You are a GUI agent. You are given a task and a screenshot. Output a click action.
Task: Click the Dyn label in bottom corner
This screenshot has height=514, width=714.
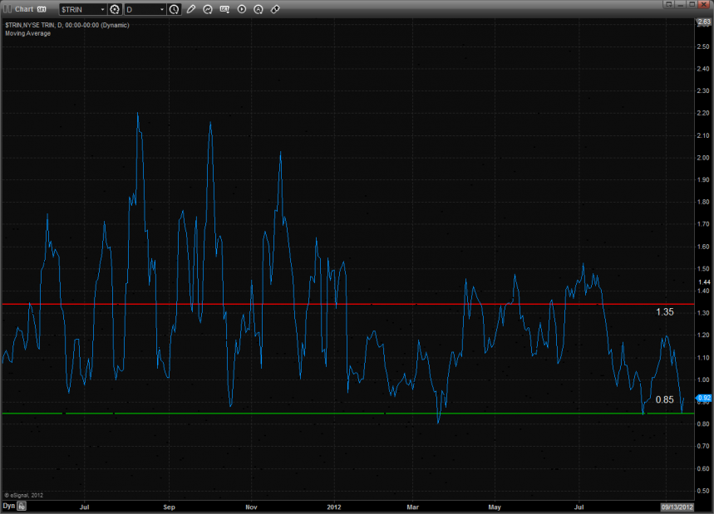[x=9, y=506]
